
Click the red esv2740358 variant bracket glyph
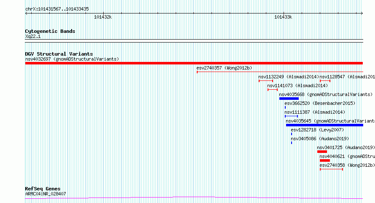pyautogui.click(x=332, y=169)
